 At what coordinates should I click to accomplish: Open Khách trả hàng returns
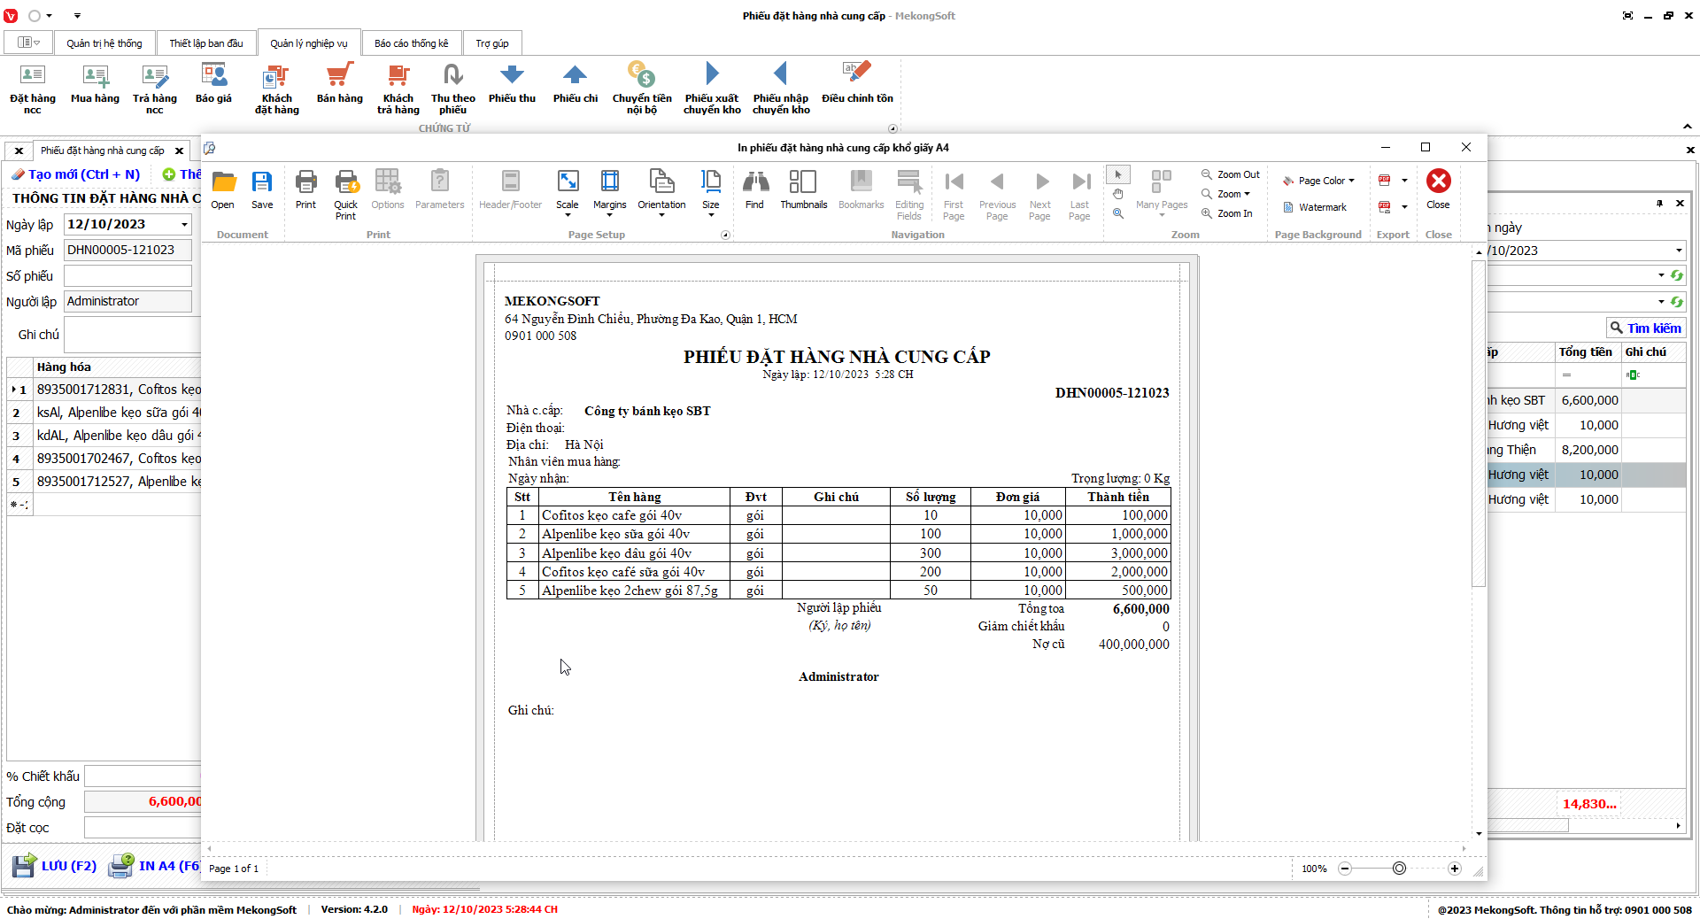click(398, 89)
